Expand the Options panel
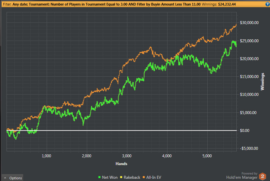This screenshot has width=270, height=181. point(12,178)
